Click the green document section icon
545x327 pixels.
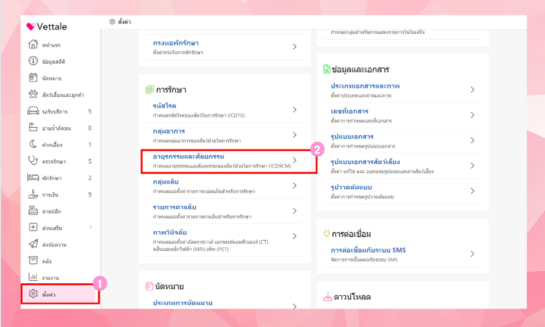click(x=326, y=69)
